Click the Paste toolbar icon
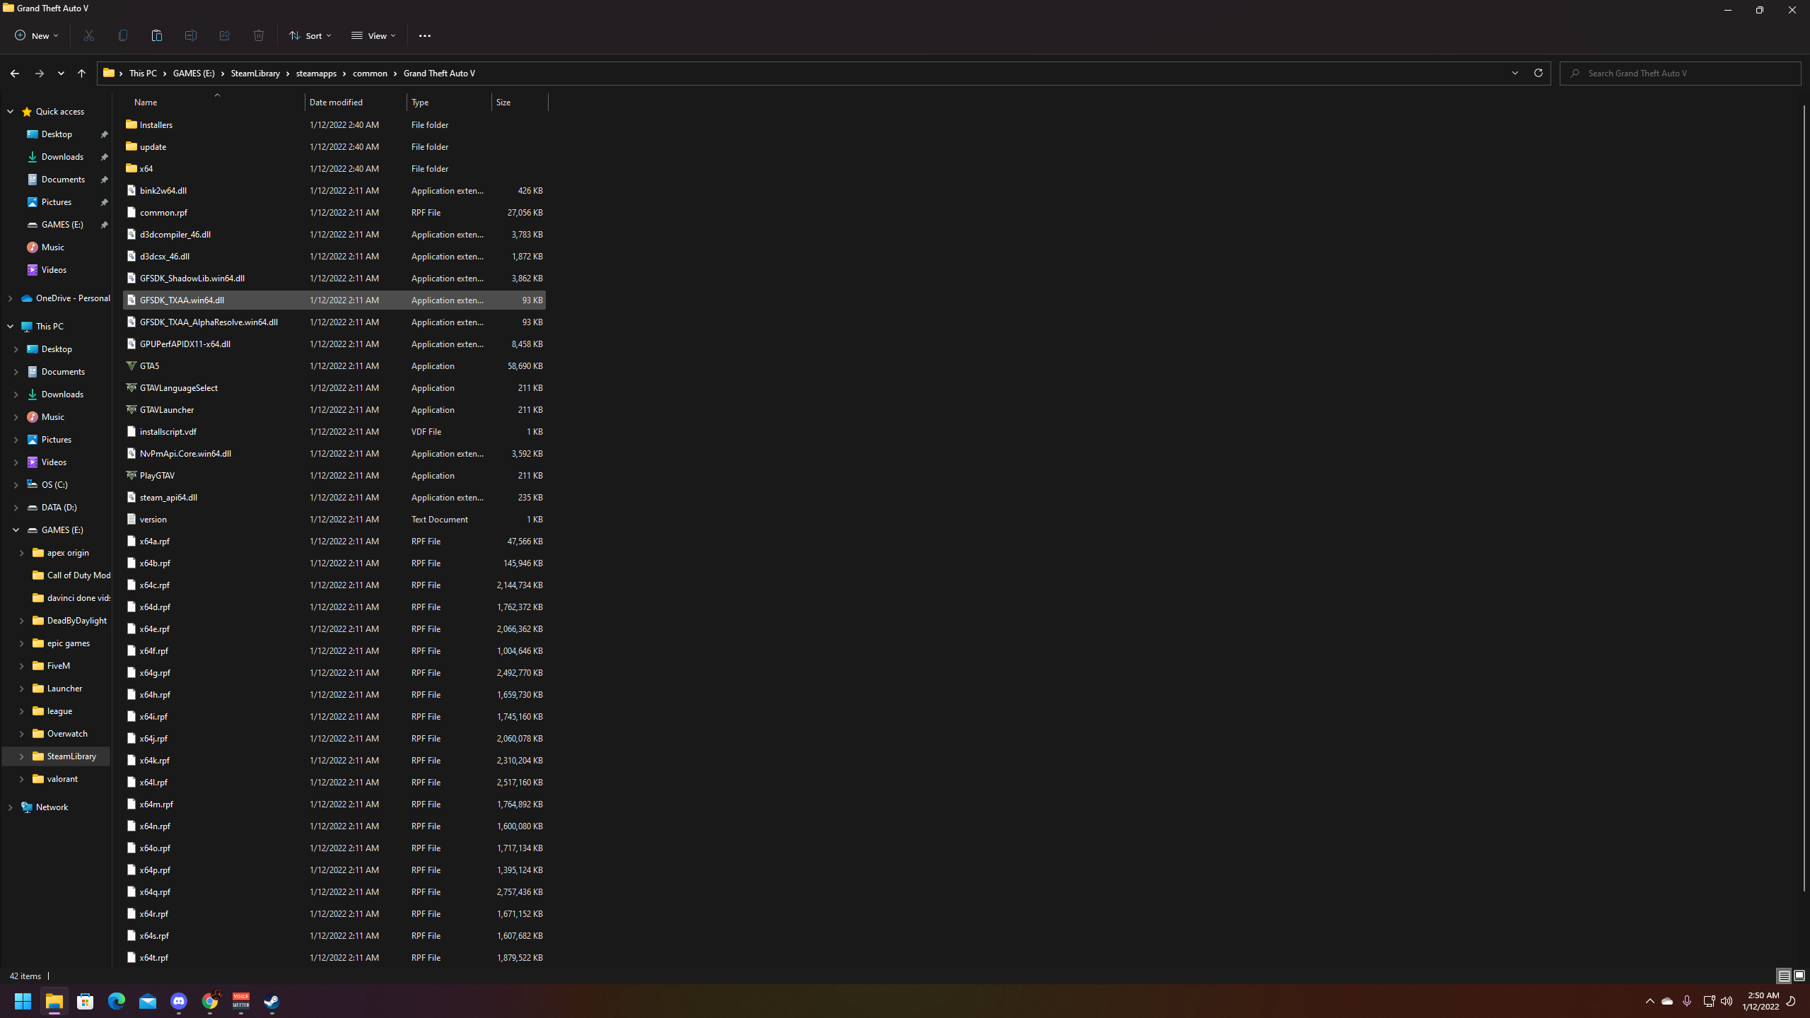Viewport: 1810px width, 1018px height. [157, 35]
